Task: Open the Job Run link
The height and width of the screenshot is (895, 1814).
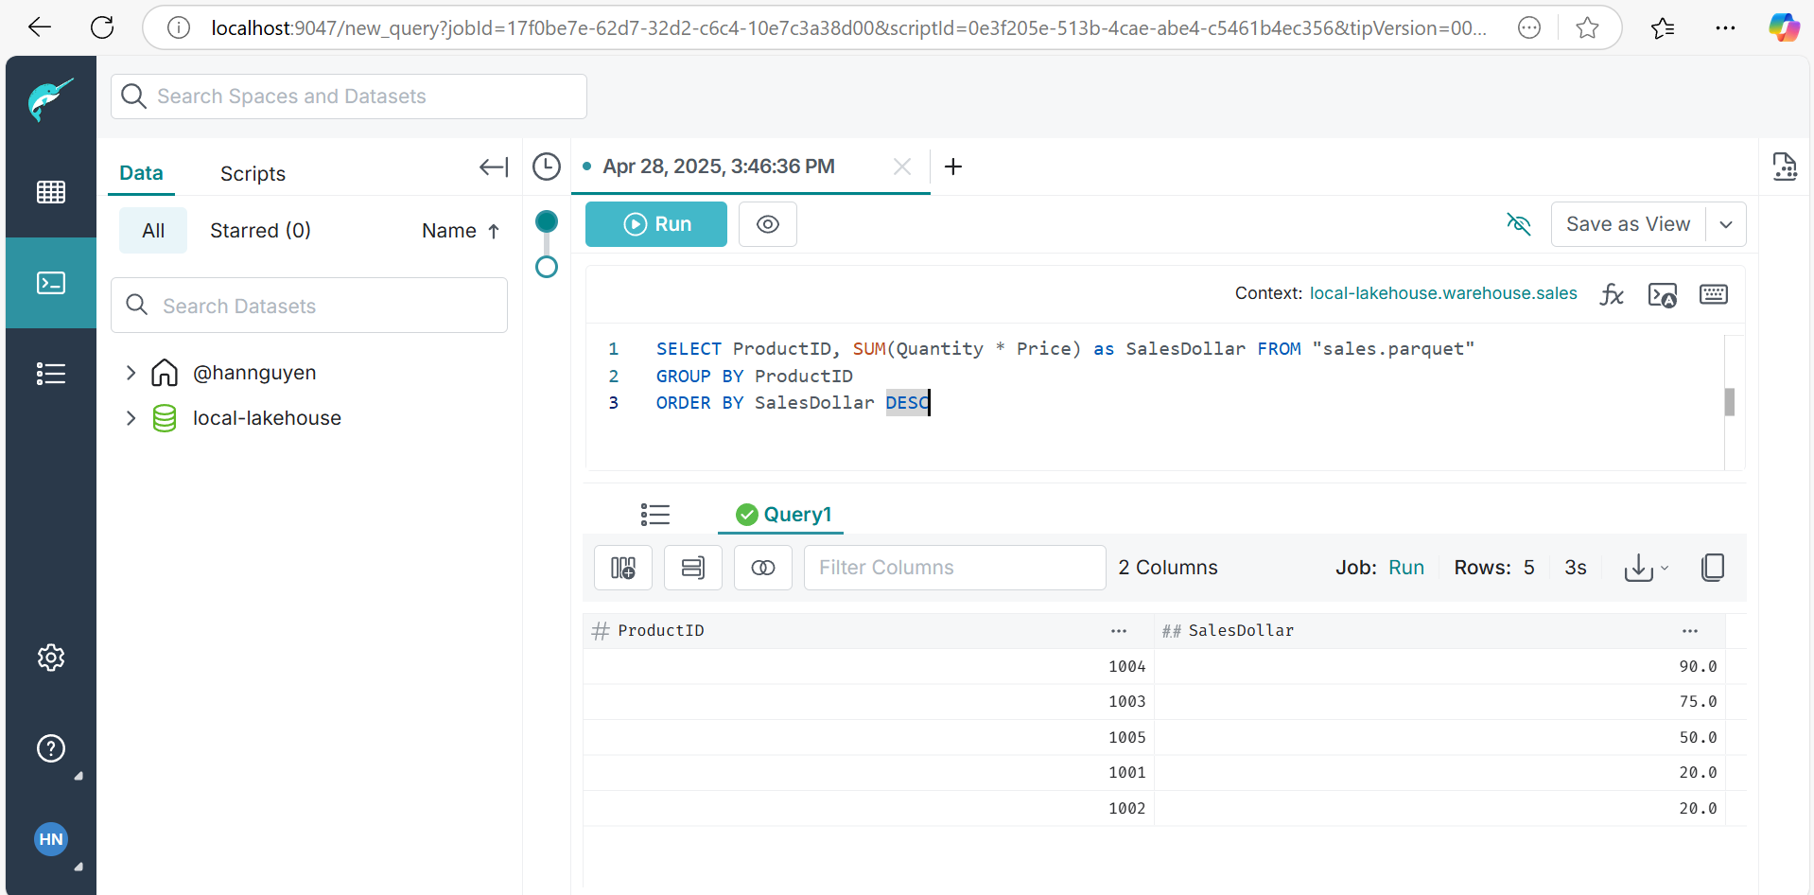Action: [1406, 568]
